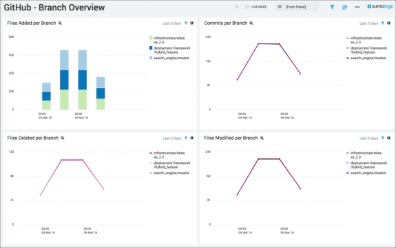This screenshot has width=396, height=248.
Task: Toggle deployment framework/hybrid_feature in Commits per Branch legend
Action: point(366,50)
